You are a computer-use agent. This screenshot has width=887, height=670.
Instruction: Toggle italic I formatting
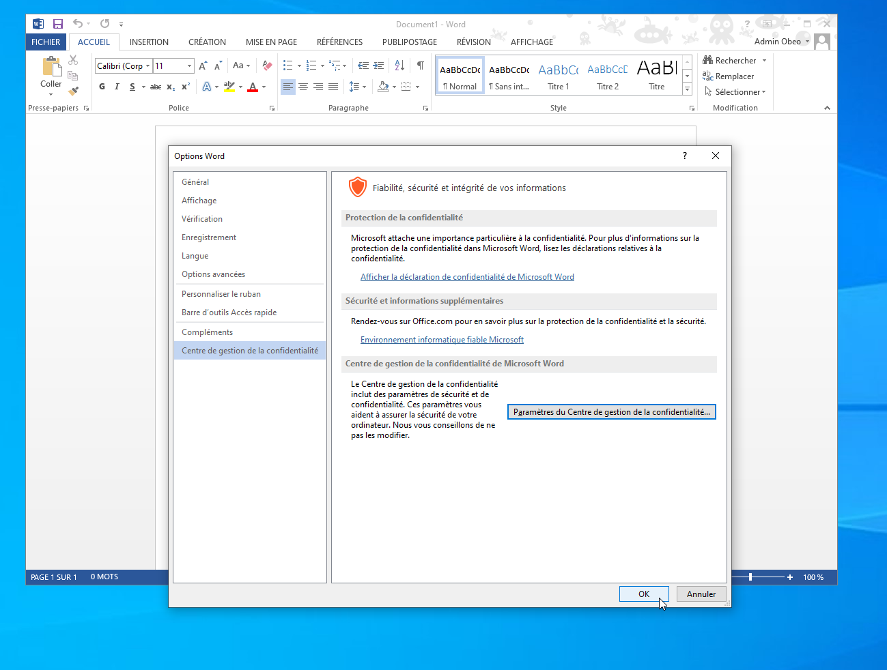pos(117,87)
